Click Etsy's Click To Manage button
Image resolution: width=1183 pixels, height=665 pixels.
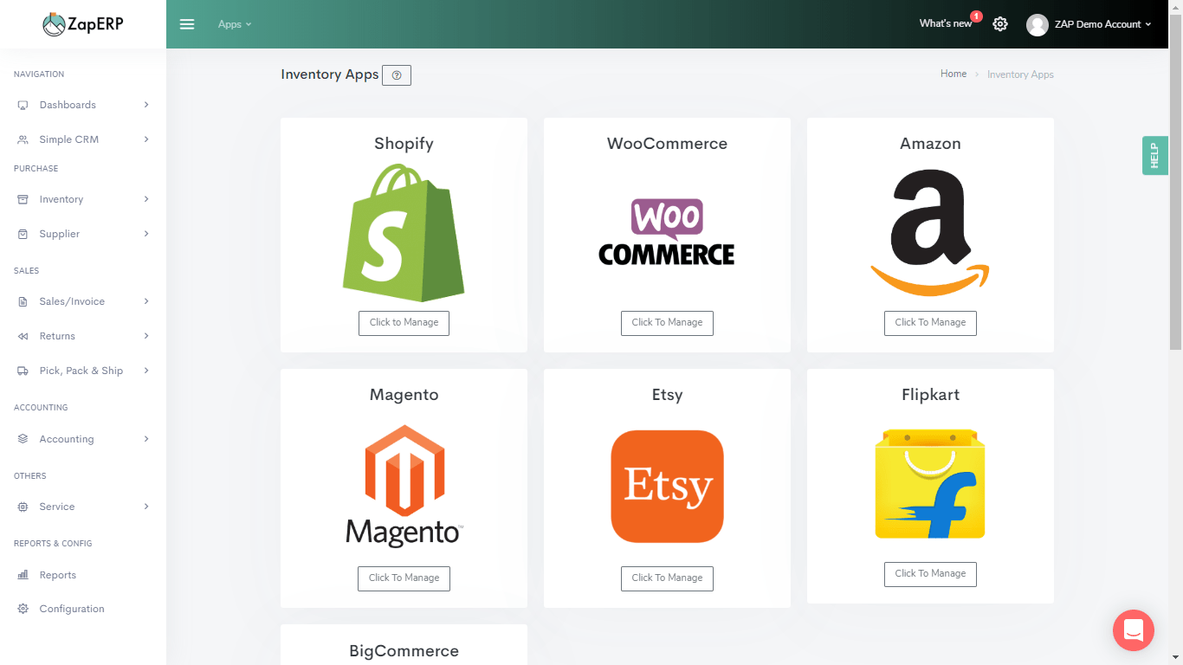pyautogui.click(x=667, y=578)
